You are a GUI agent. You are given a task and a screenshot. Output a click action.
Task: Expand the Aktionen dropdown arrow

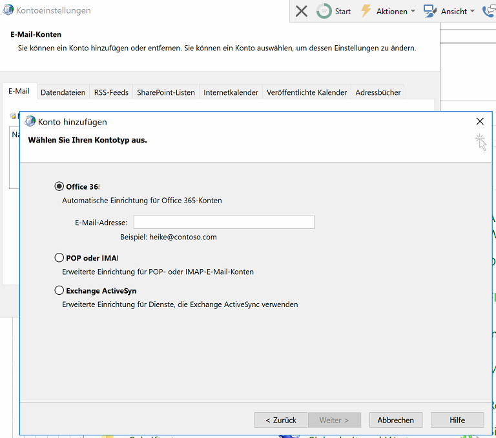coord(413,12)
